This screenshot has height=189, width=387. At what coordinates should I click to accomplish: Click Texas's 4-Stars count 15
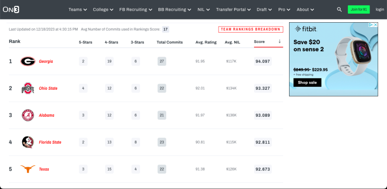(109, 169)
